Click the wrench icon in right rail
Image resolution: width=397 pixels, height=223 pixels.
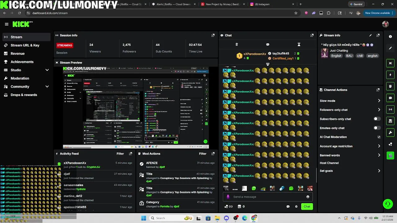tap(390, 133)
